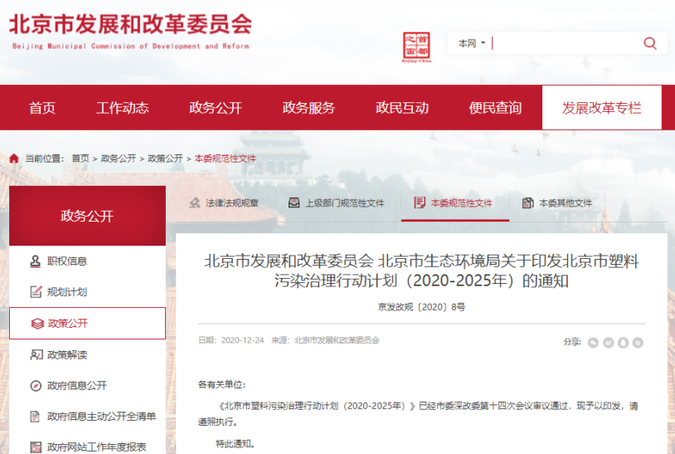Viewport: 675px width, 454px height.
Task: Click the salutation 各有关单位
Action: [221, 384]
